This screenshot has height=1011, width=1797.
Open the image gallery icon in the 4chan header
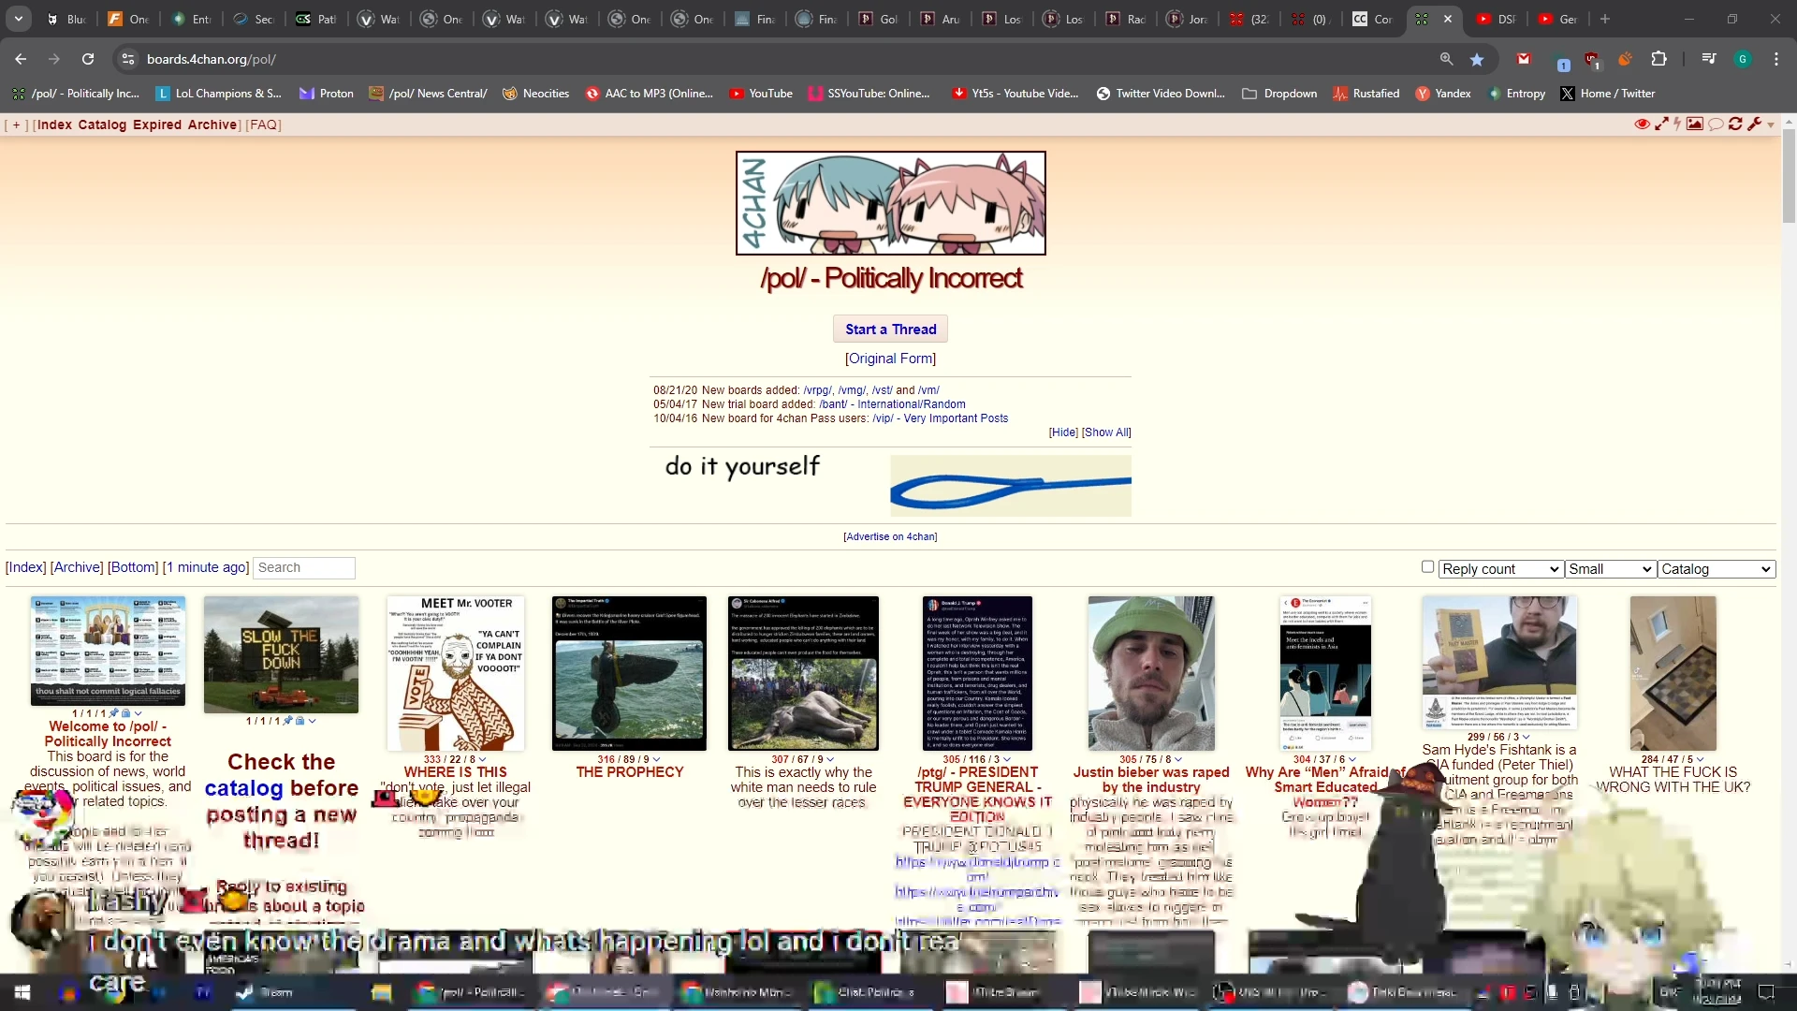1695,125
